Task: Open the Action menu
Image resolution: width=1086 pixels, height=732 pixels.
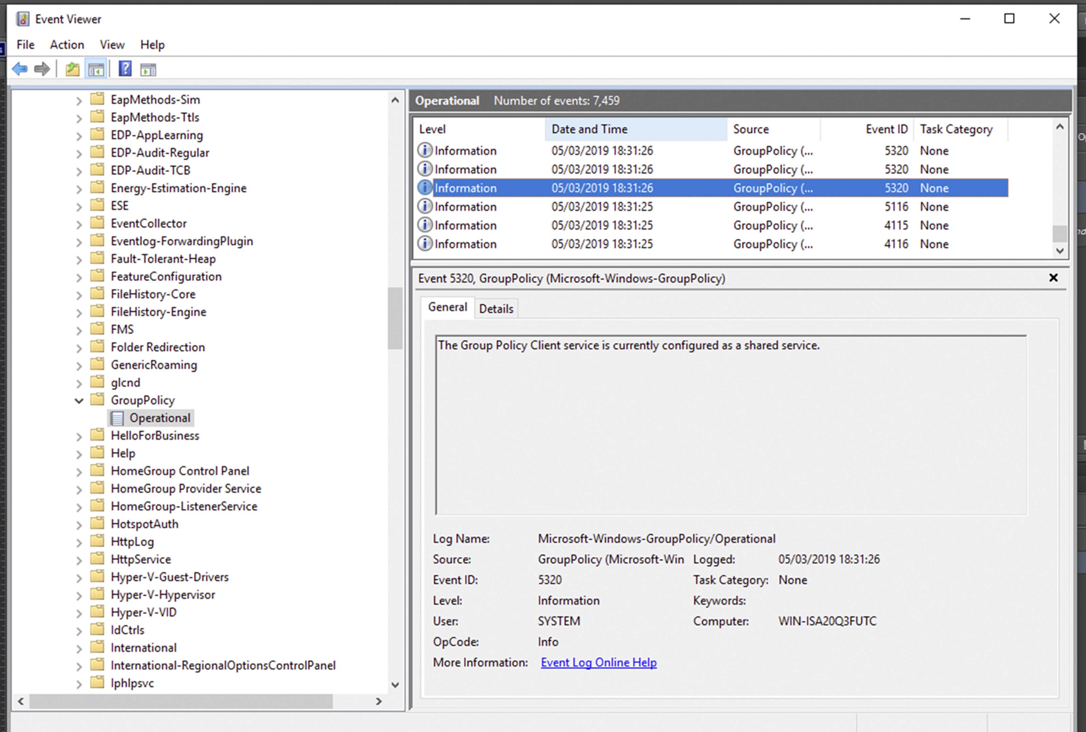Action: (x=67, y=45)
